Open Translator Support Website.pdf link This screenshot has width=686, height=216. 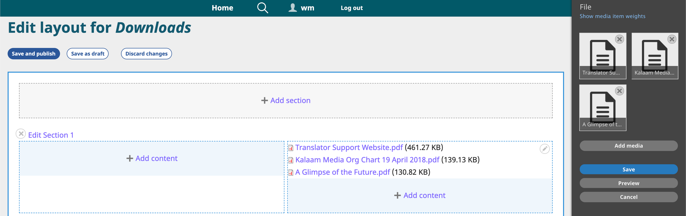click(349, 147)
